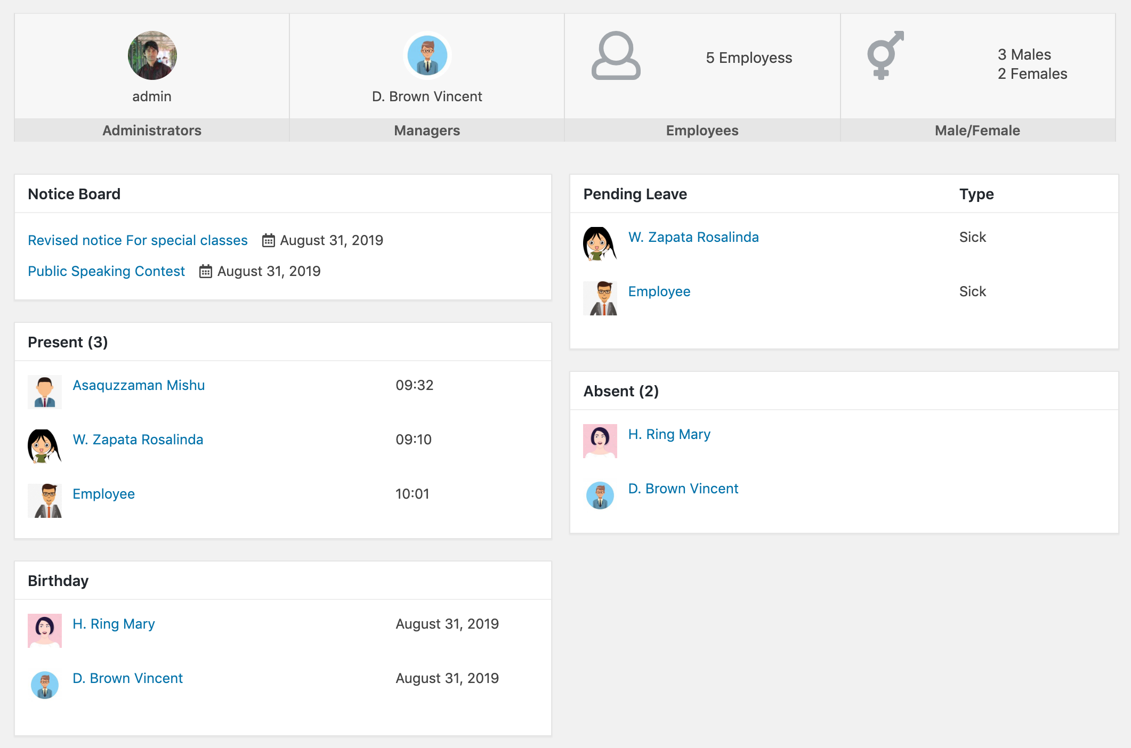This screenshot has height=748, width=1131.
Task: Click D. Brown Vincent's avatar in Birthday list
Action: point(45,685)
